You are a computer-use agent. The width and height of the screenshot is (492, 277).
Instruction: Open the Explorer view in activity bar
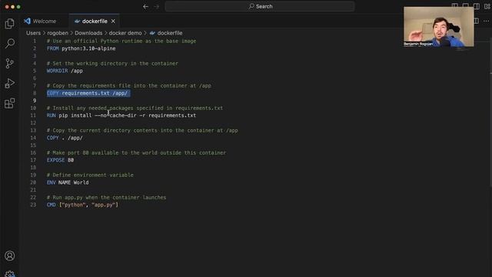click(x=10, y=24)
